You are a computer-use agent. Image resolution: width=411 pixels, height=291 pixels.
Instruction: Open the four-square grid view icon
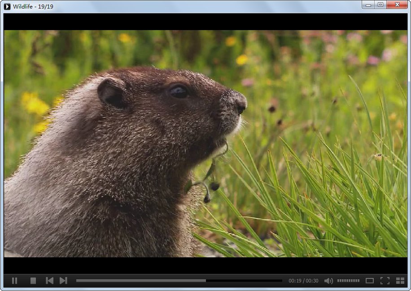(x=400, y=281)
